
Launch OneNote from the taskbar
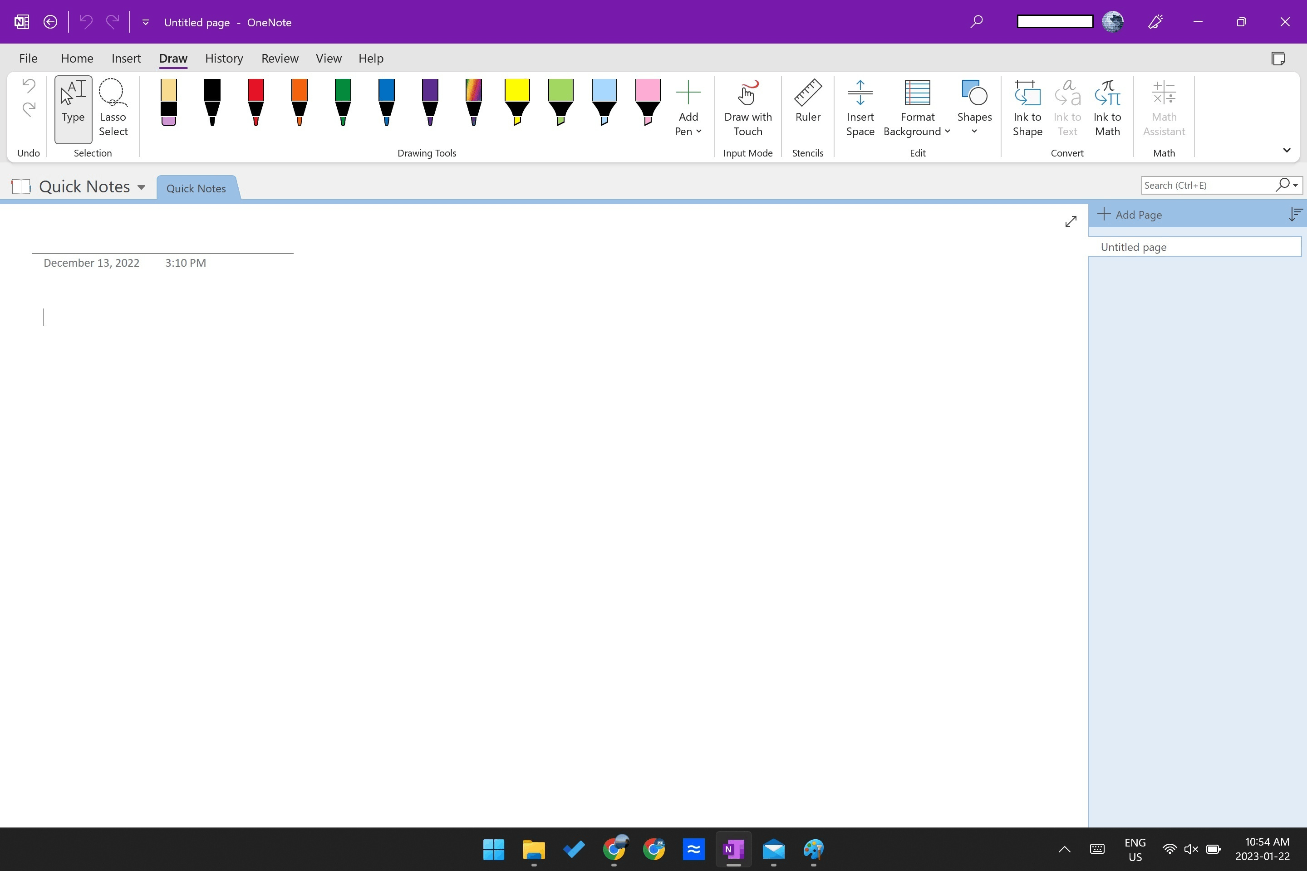click(x=733, y=849)
